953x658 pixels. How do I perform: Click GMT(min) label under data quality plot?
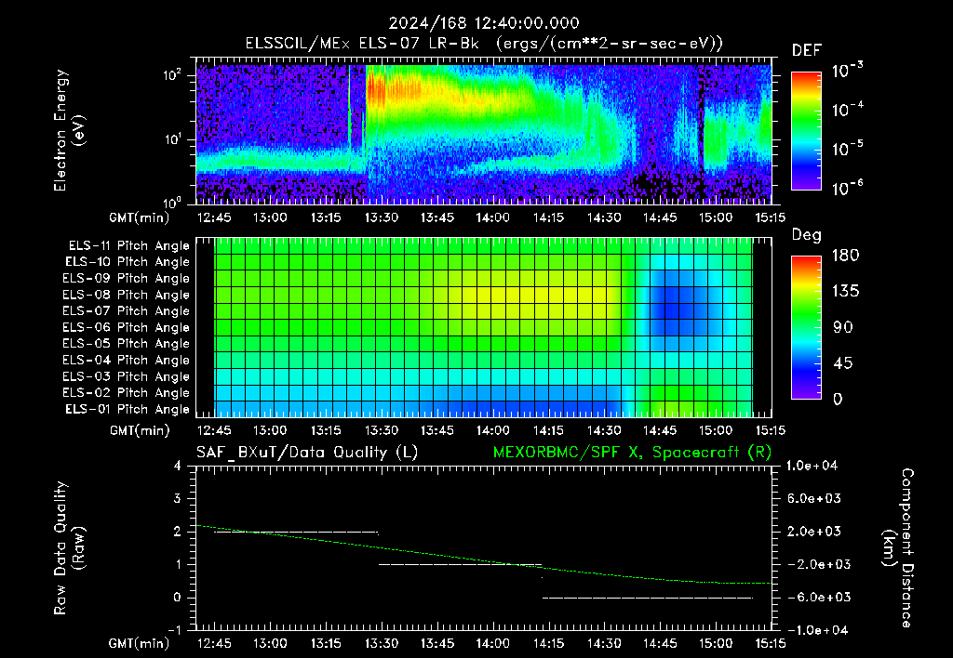pyautogui.click(x=140, y=643)
